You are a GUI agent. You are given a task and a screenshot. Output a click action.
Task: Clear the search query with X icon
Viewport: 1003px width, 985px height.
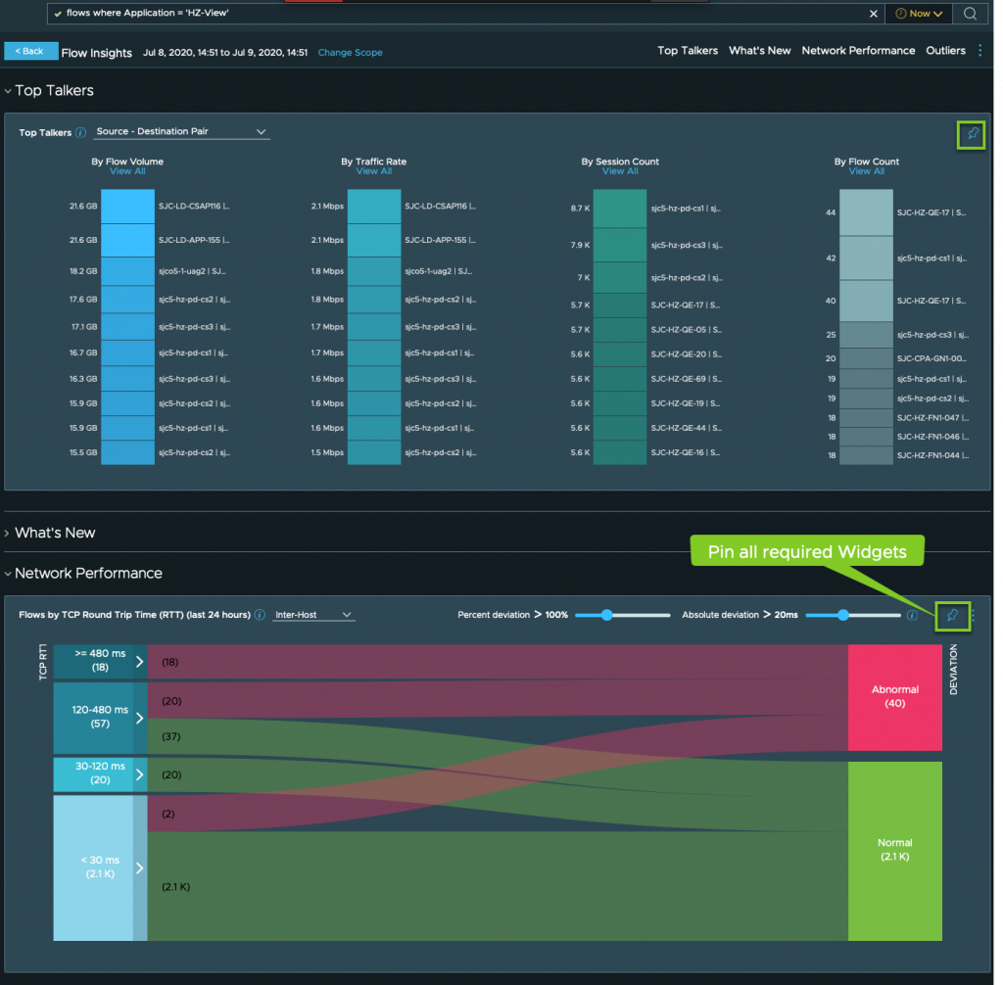pos(874,14)
